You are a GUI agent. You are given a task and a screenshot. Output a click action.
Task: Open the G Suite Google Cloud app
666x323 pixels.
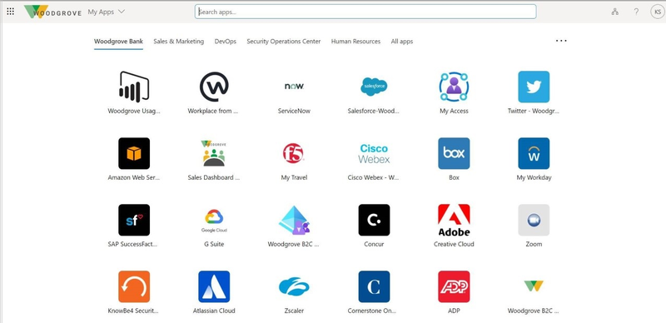click(x=214, y=221)
